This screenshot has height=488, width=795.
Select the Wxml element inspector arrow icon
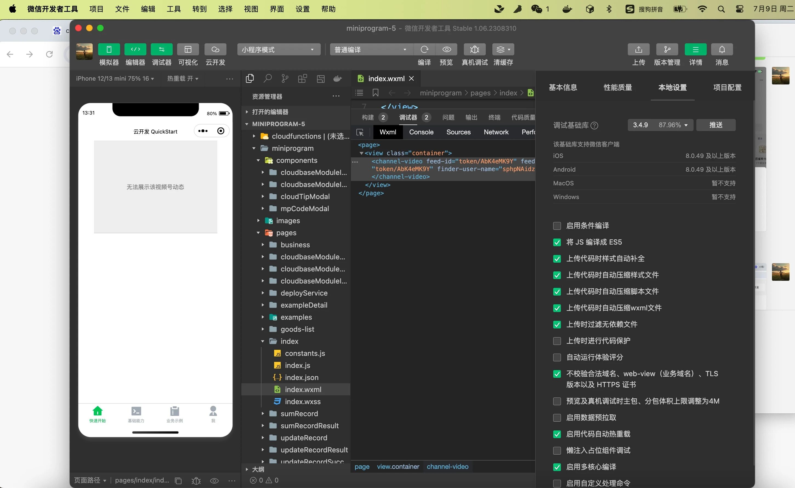click(x=360, y=132)
